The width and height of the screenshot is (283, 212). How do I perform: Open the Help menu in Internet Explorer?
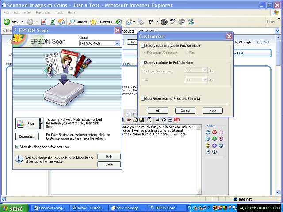71,12
